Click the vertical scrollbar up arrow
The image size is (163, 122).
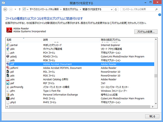coord(156,40)
